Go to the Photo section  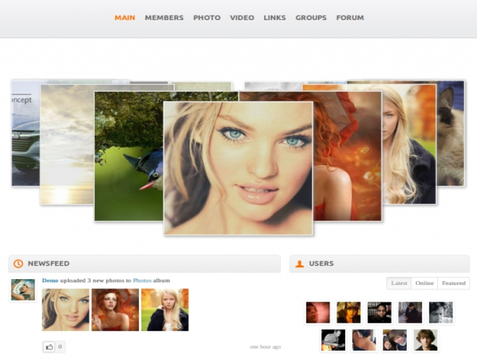(x=206, y=18)
